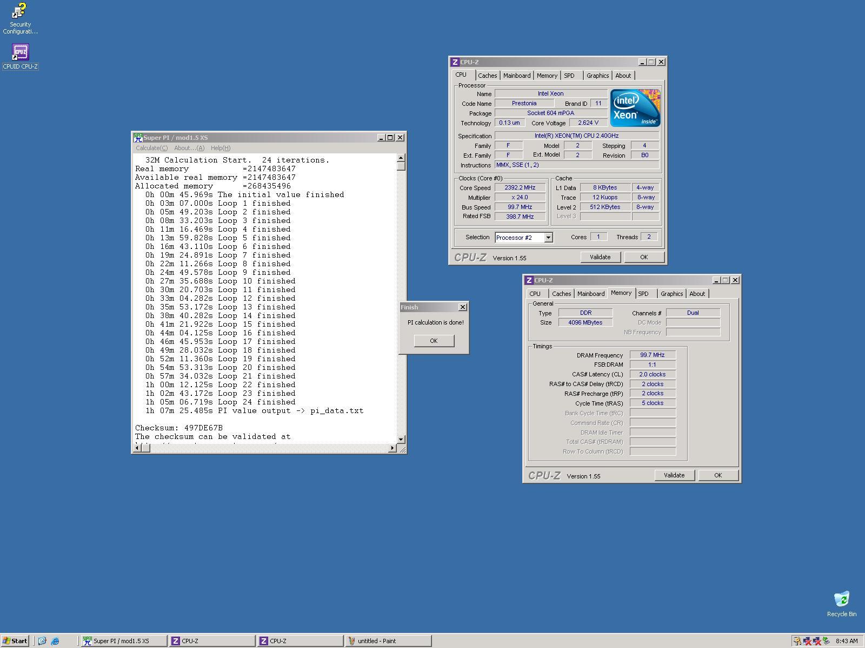Image resolution: width=865 pixels, height=648 pixels.
Task: Click scroll up arrow in Super PI output
Action: [401, 158]
